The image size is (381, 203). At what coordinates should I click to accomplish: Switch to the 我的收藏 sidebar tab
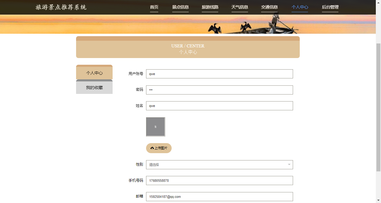coord(94,87)
